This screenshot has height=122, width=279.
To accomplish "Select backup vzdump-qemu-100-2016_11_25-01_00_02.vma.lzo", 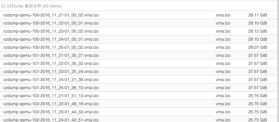I will click(139, 47).
